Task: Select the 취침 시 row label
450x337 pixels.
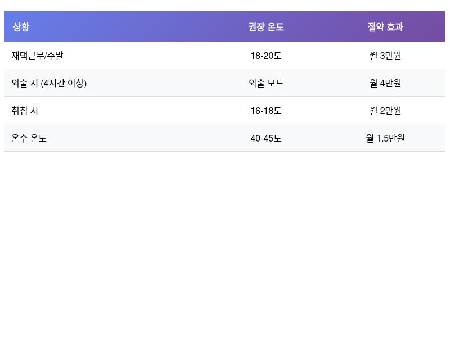Action: coord(25,110)
